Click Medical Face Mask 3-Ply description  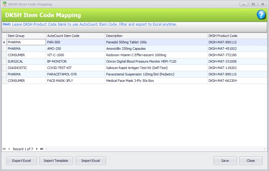pos(156,81)
